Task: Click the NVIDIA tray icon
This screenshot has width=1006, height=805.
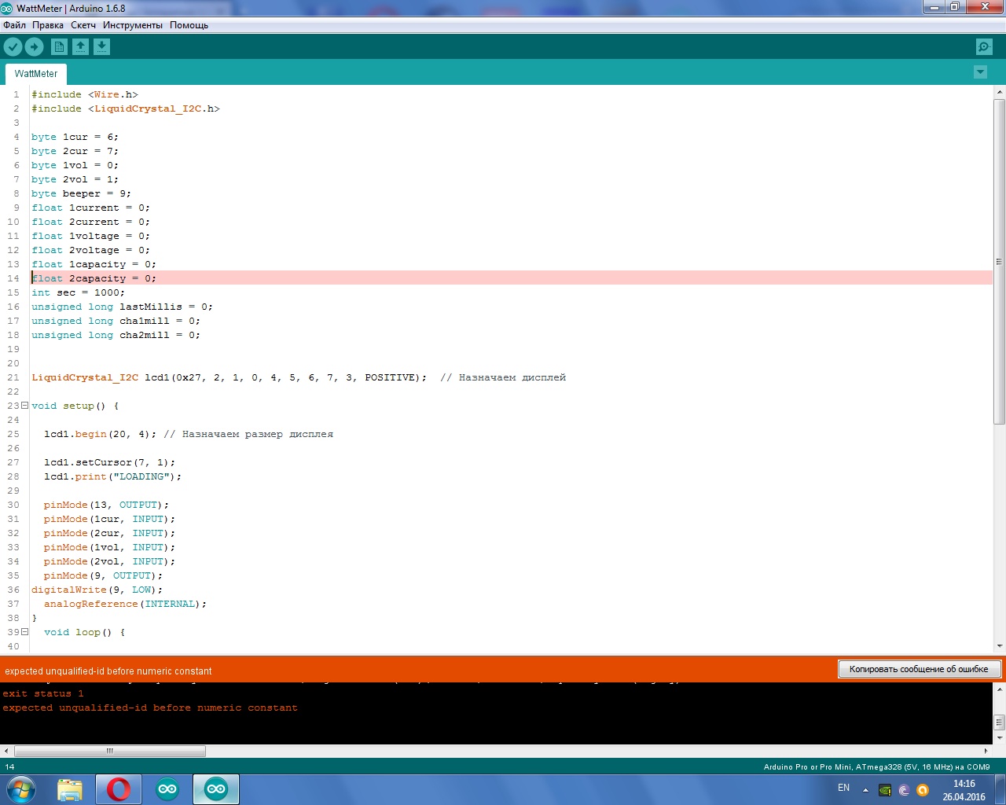Action: (x=885, y=791)
